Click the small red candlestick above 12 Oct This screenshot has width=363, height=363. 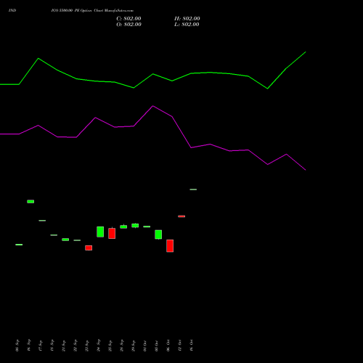181,216
